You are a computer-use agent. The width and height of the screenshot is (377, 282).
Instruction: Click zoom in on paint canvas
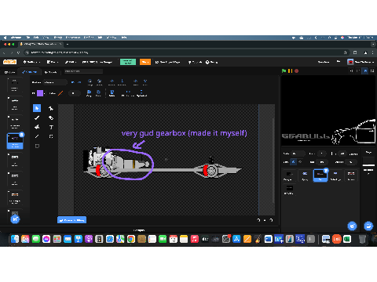point(271,220)
